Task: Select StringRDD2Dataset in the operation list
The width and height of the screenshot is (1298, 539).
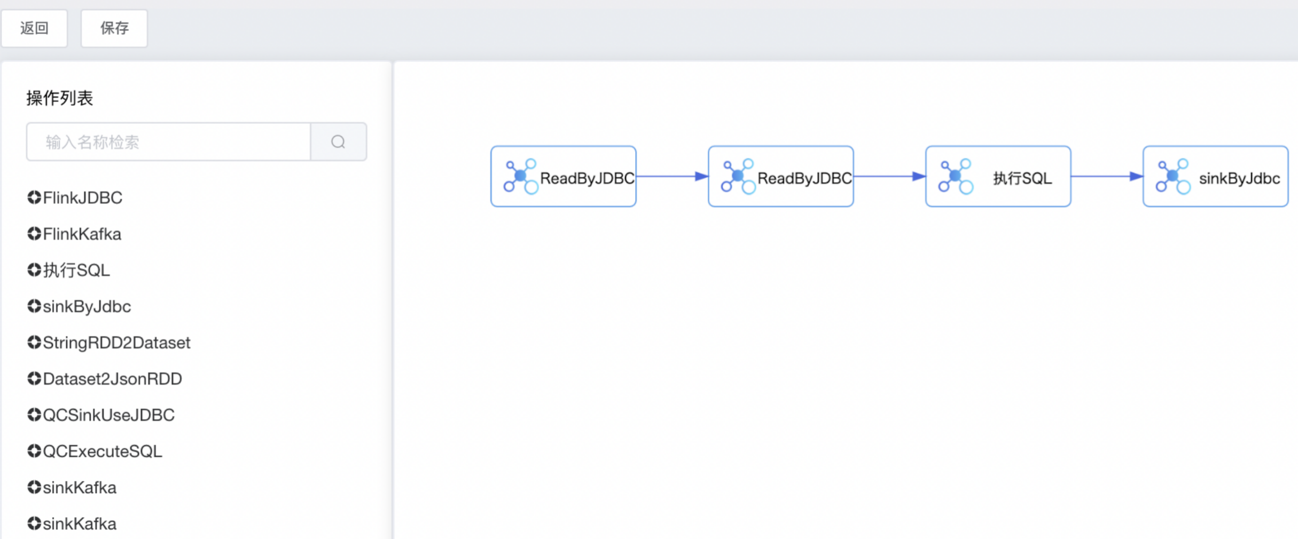Action: [117, 343]
